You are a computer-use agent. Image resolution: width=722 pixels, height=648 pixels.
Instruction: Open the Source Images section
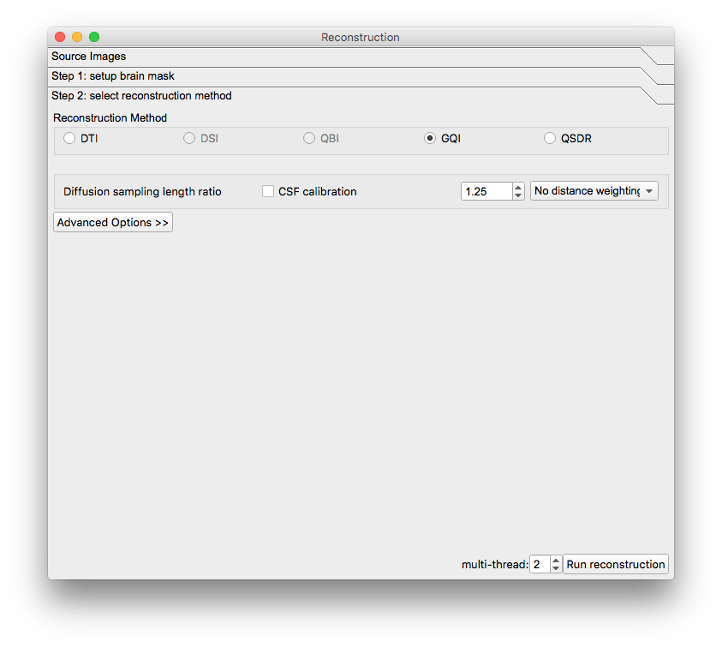click(x=361, y=57)
